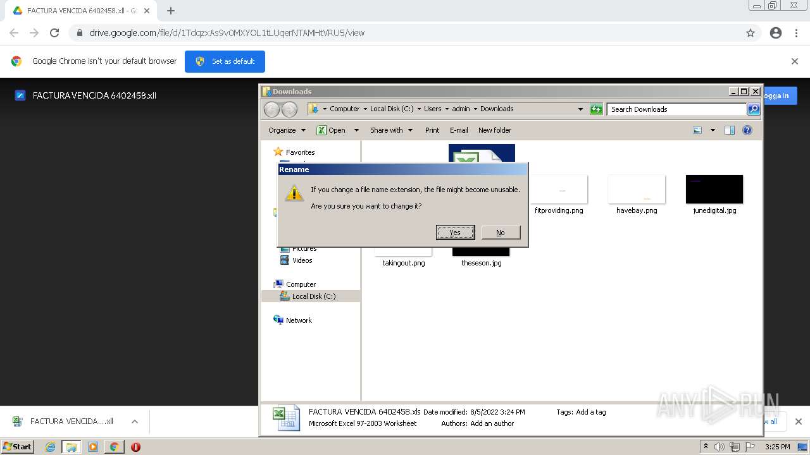810x455 pixels.
Task: Click admin in the address path
Action: [461, 109]
